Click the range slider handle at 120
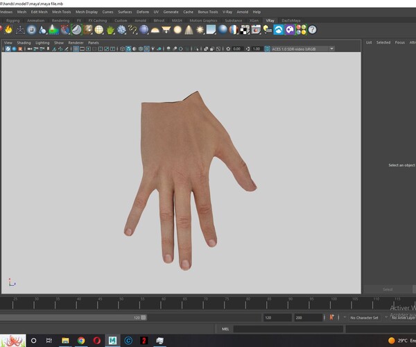This screenshot has height=347, width=416. pos(144,318)
